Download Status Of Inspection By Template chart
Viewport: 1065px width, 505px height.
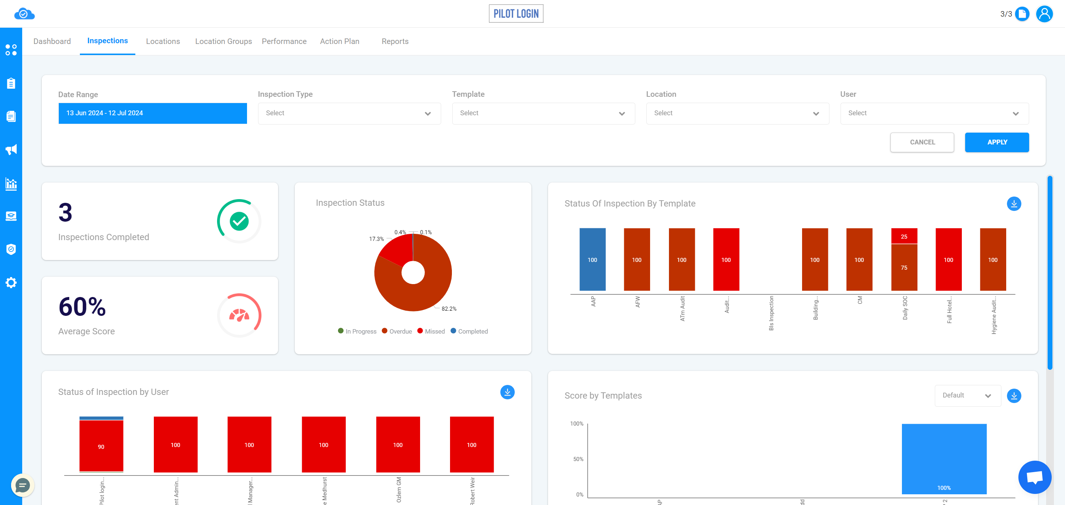[x=1014, y=204]
